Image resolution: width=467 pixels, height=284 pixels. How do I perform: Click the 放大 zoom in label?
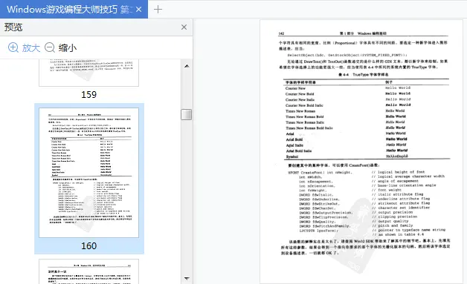tap(31, 48)
